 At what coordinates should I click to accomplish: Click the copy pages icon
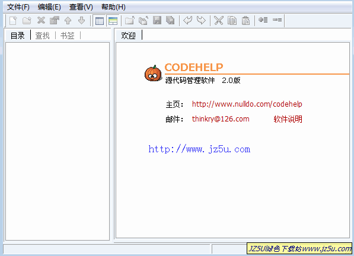point(232,21)
